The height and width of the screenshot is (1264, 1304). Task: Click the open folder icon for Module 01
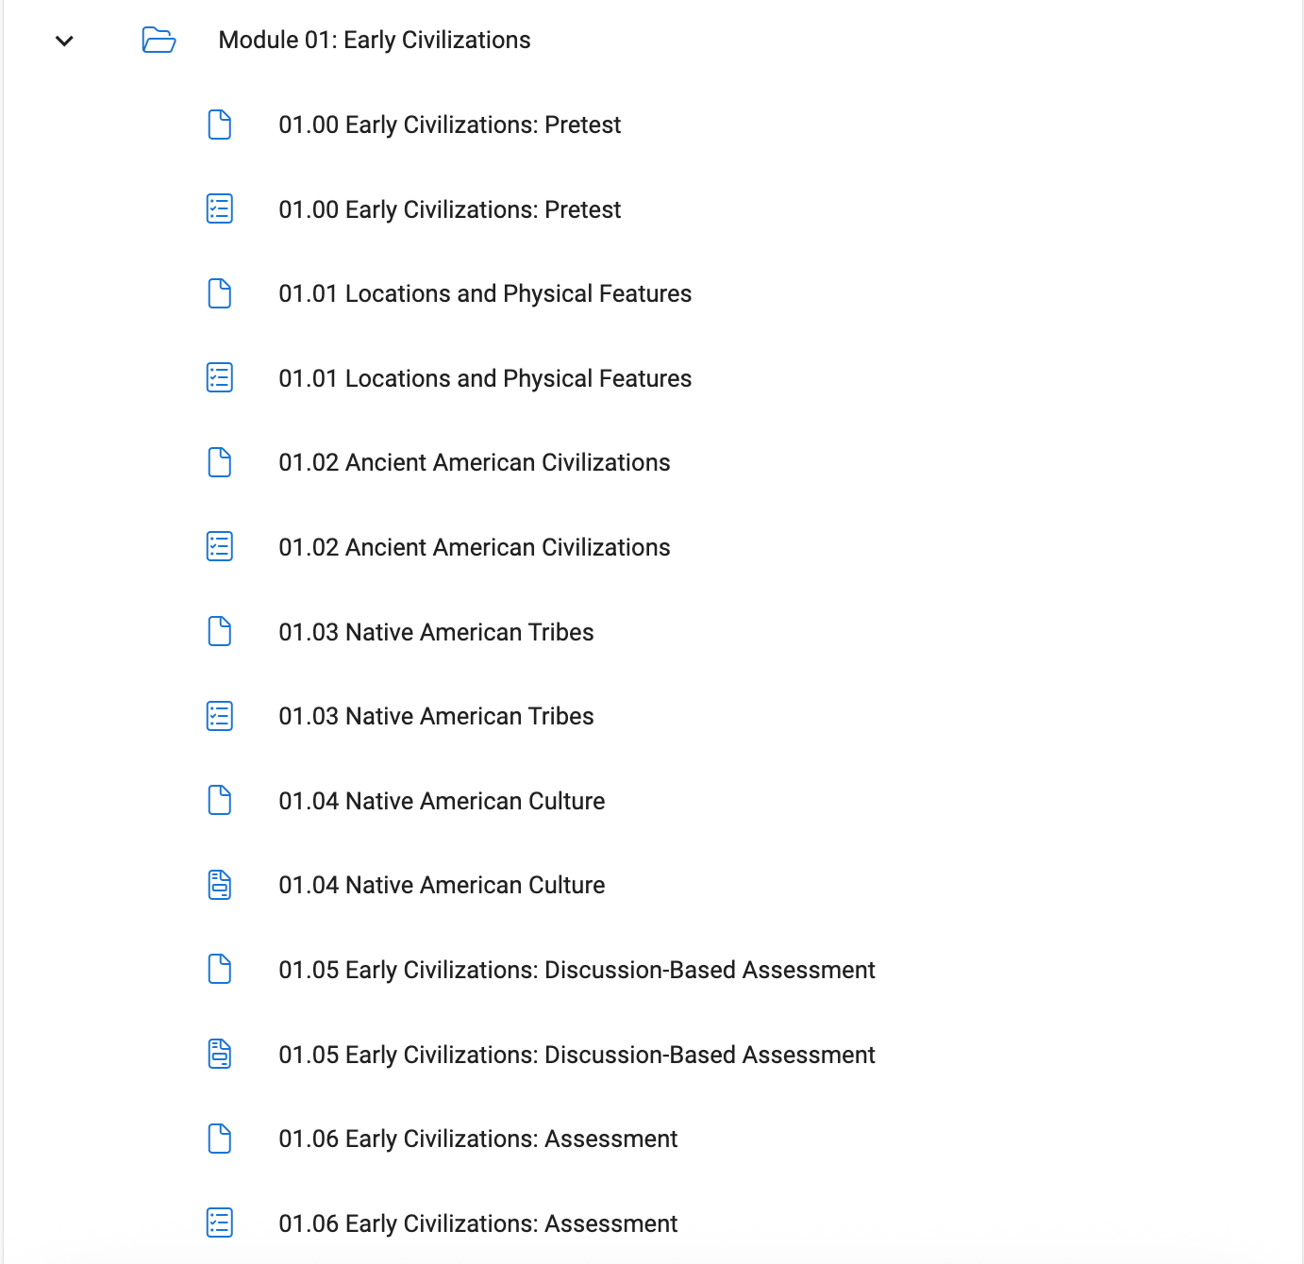(159, 41)
